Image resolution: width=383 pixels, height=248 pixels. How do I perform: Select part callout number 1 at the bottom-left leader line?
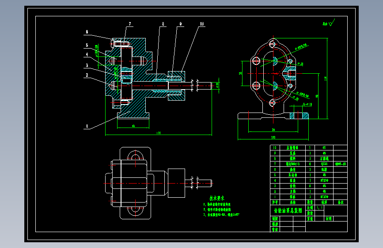tap(87, 126)
